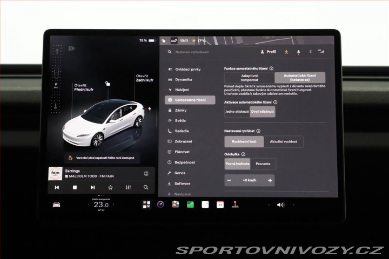Lower the driver temperature with left arrow
Viewport: 389px width, 259px height.
tap(89, 205)
